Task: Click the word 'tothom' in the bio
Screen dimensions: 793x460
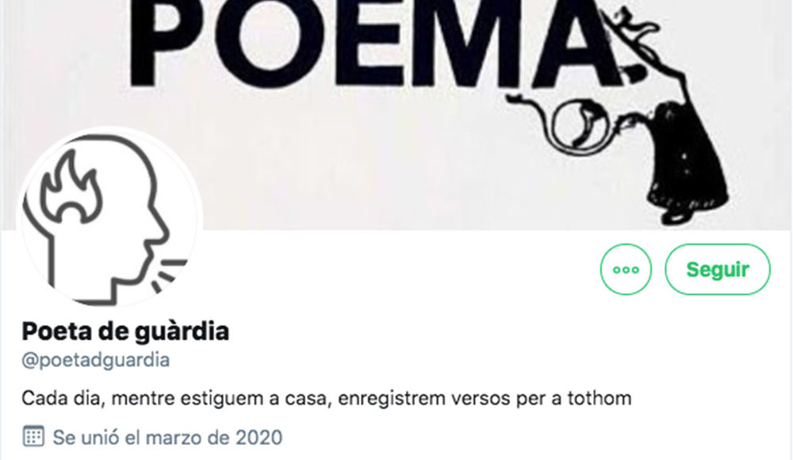Action: [x=600, y=398]
